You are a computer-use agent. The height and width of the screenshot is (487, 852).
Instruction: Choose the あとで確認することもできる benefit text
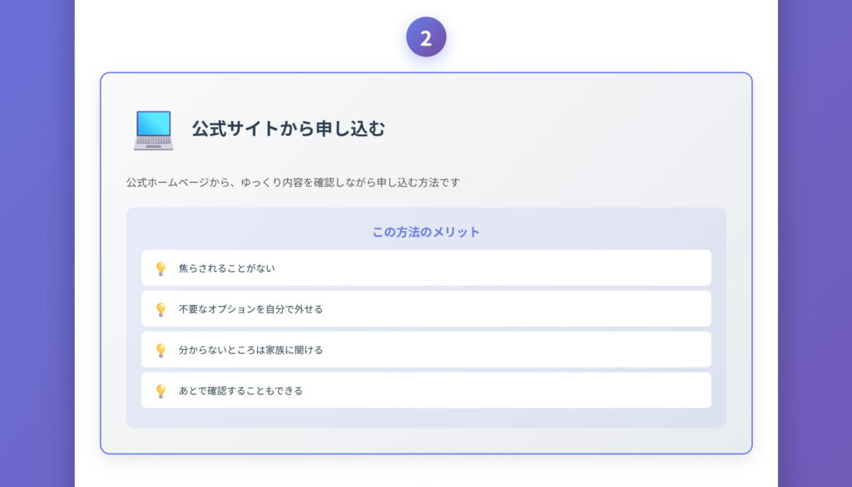[x=240, y=391]
